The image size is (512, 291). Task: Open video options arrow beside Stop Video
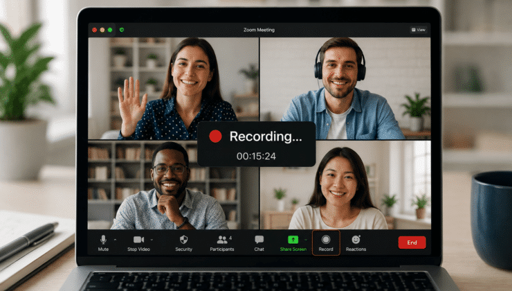152,240
